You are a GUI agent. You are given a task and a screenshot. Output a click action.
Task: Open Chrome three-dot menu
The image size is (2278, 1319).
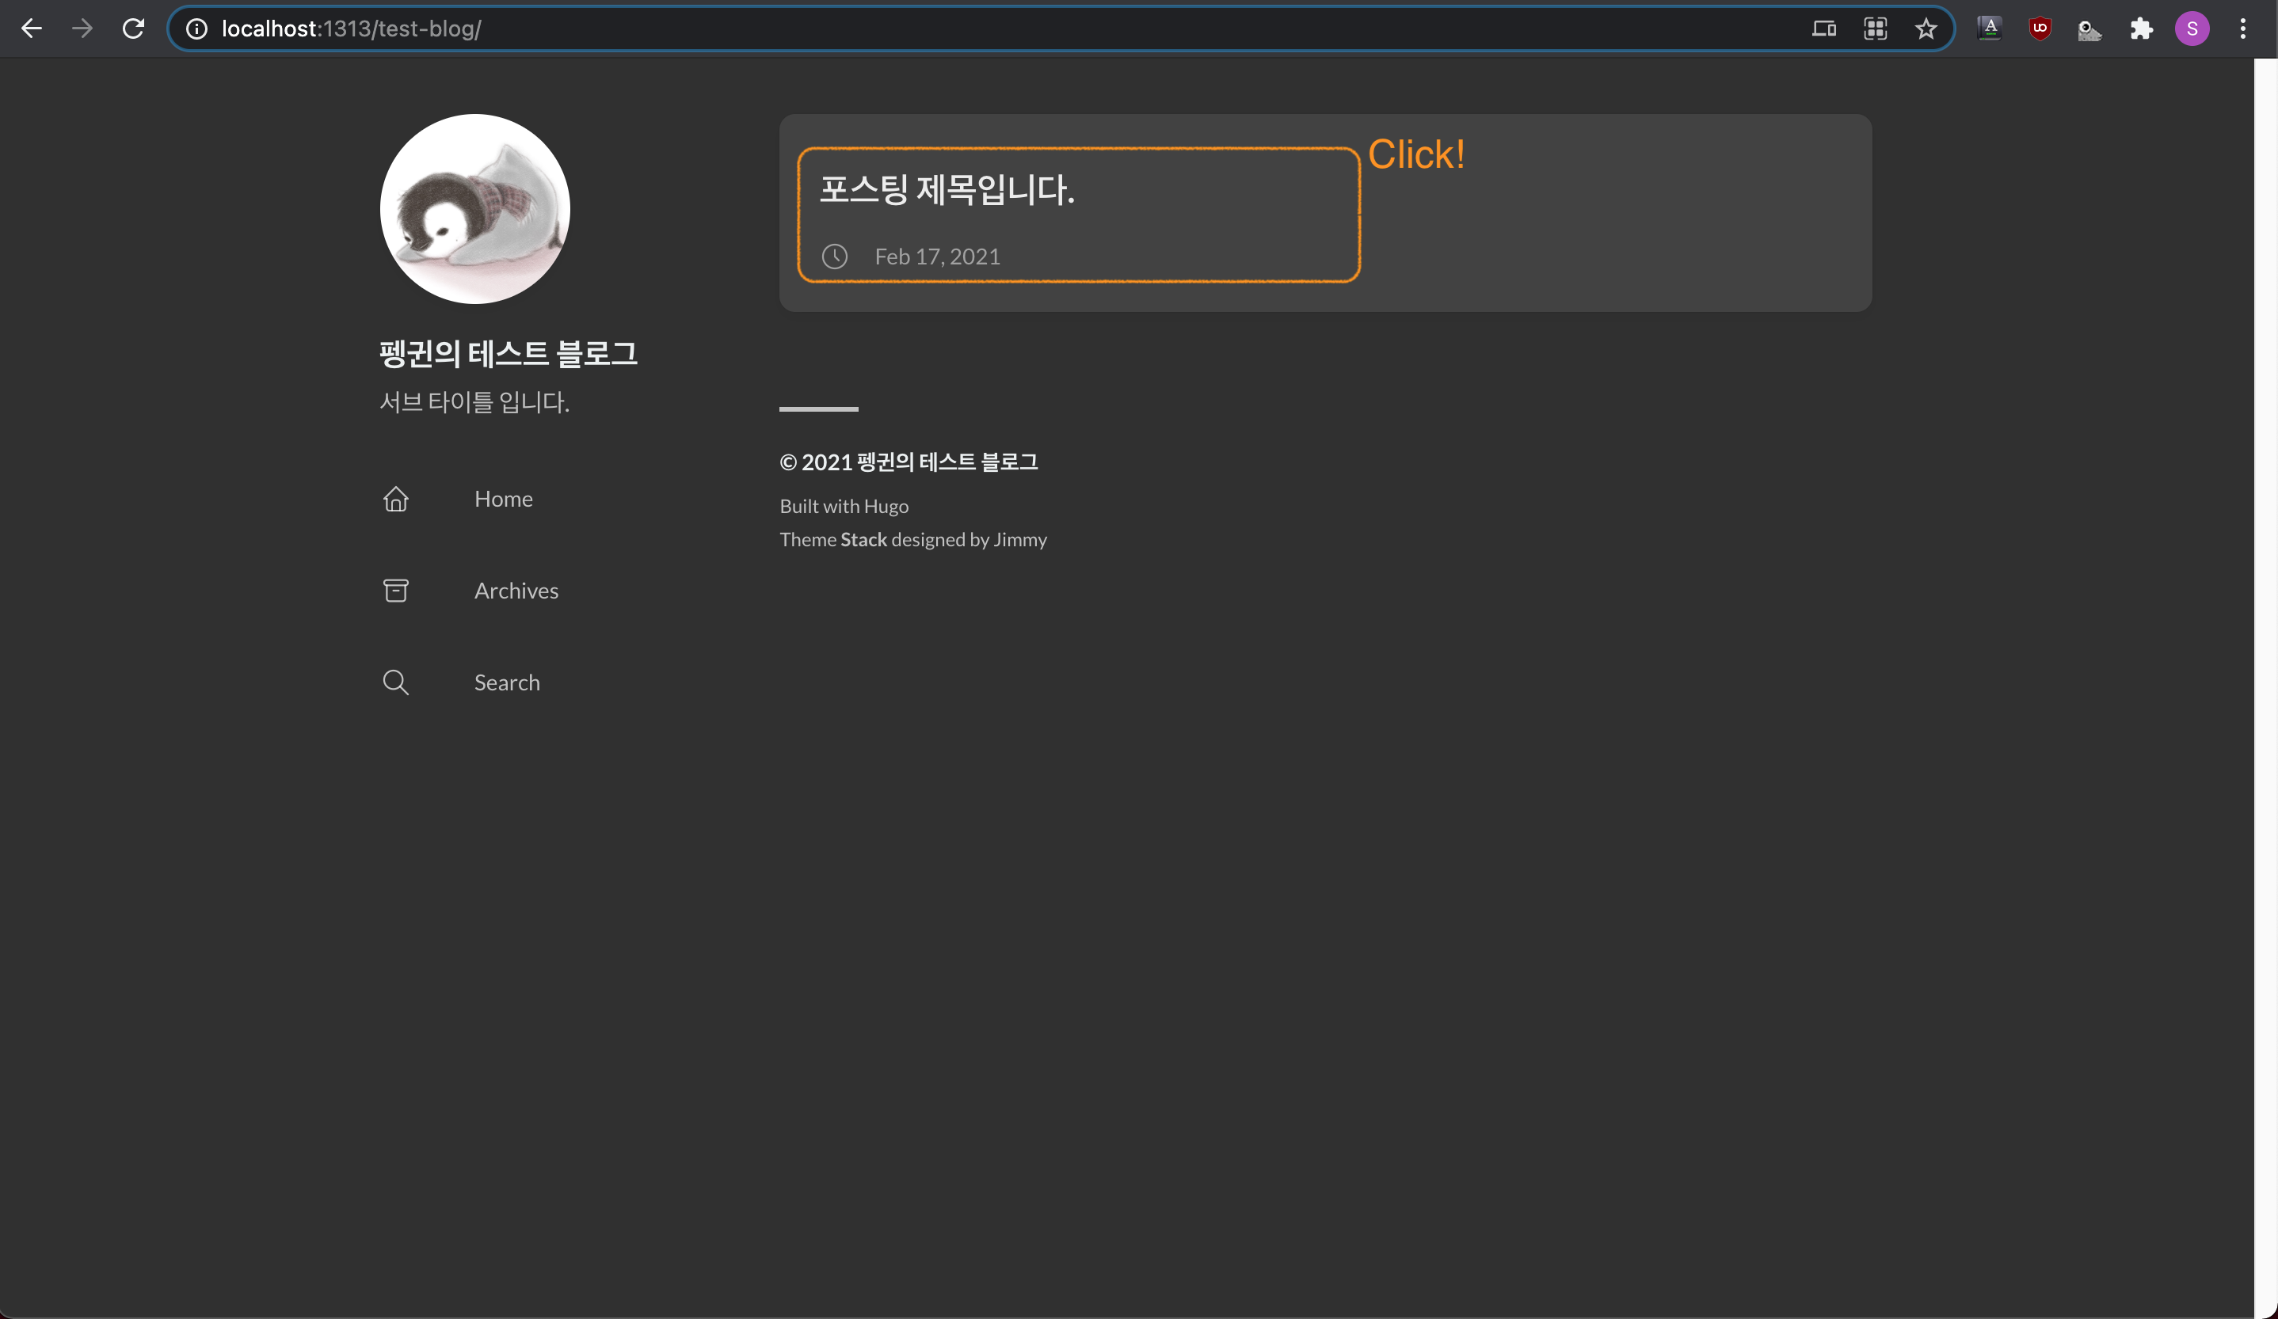(x=2242, y=29)
